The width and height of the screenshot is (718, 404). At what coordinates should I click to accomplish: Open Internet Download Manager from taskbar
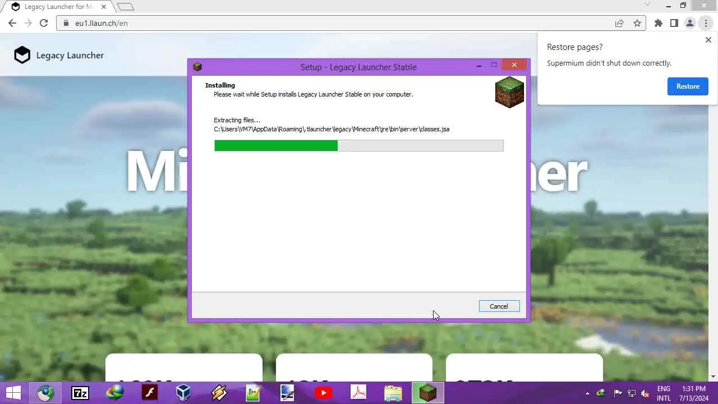click(115, 393)
